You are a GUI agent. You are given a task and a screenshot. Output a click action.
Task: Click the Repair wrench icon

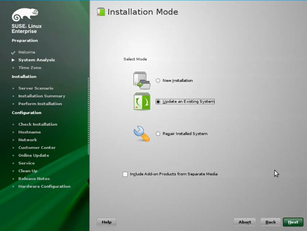coord(142,134)
